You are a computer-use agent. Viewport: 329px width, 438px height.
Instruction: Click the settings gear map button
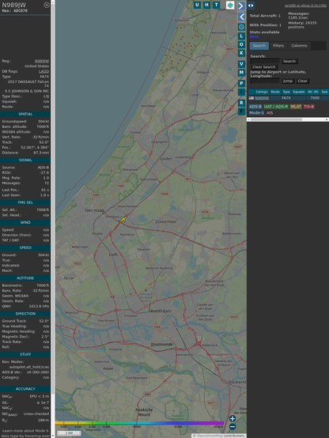pos(241,27)
